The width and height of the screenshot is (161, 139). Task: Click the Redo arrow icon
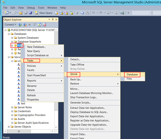(x=101, y=13)
